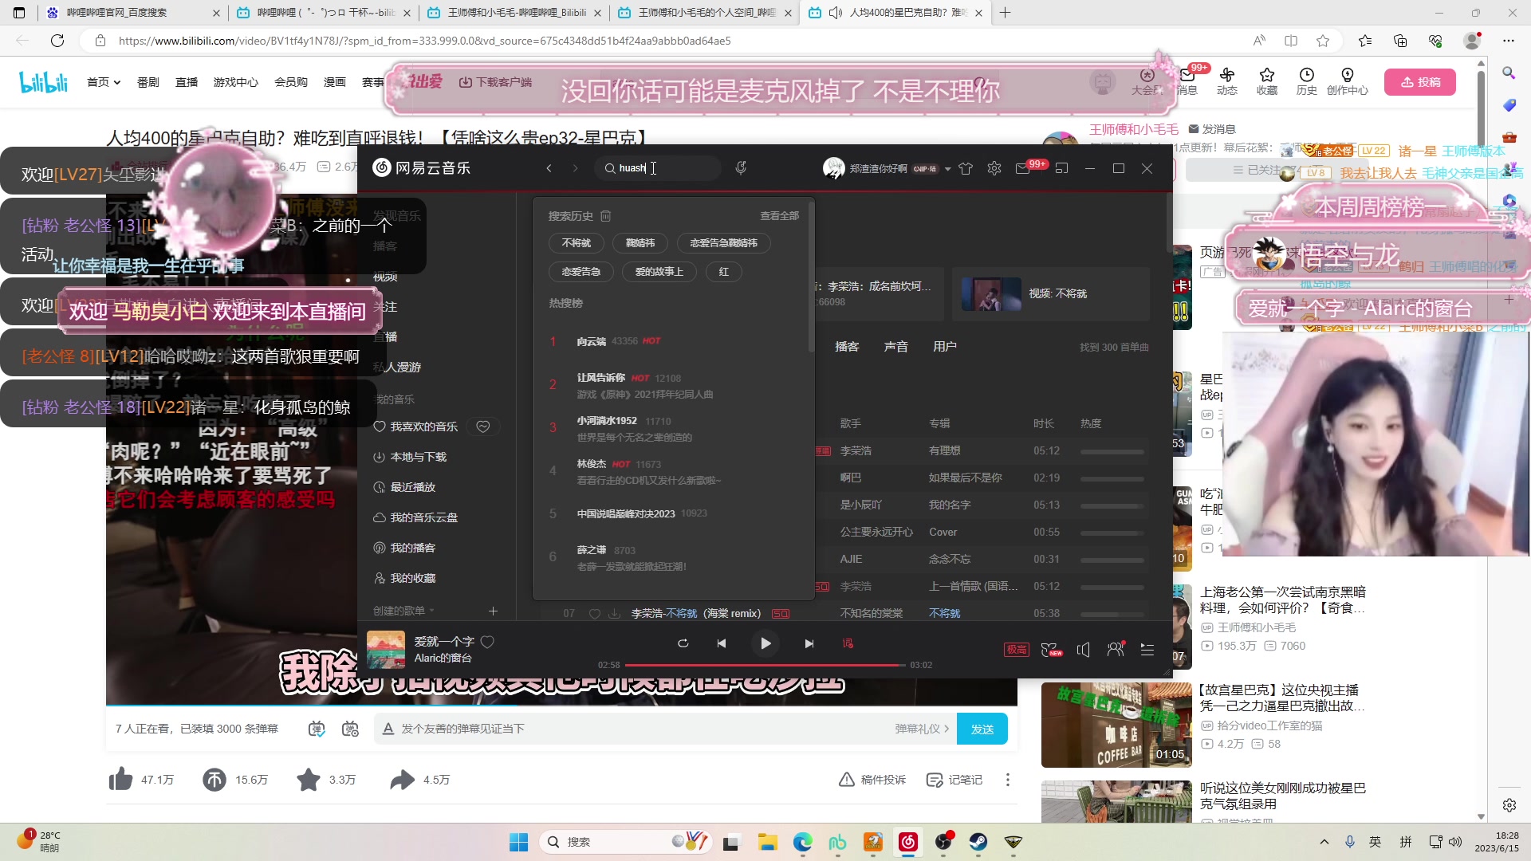Download the song 李荣浩-不将就 (海棠 remix)
Screen dimensions: 1531x861
point(615,614)
